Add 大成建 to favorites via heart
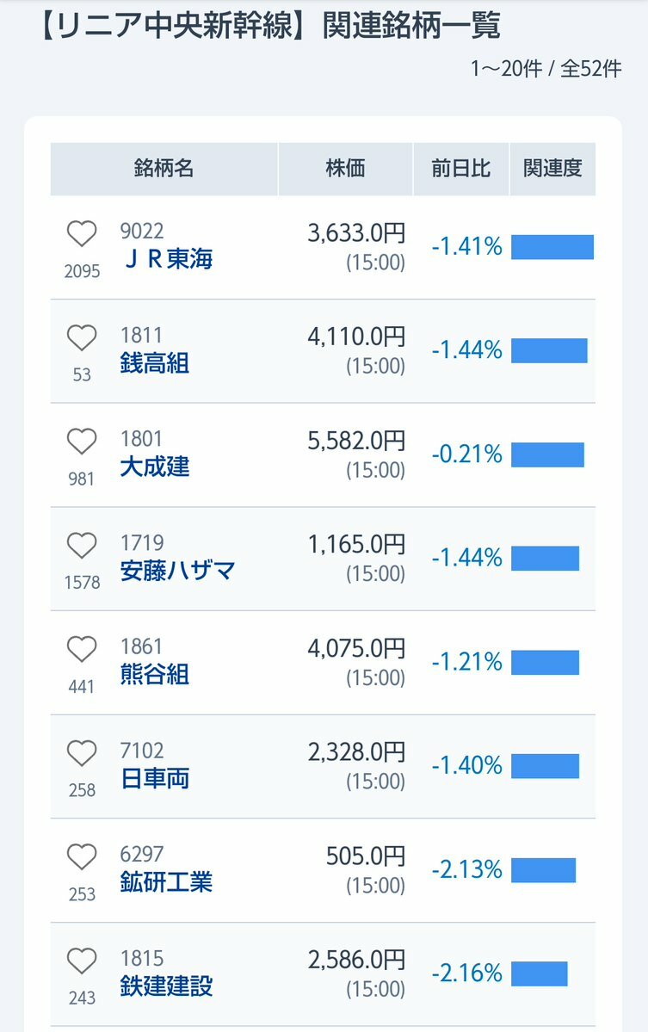Image resolution: width=648 pixels, height=1032 pixels. (82, 442)
